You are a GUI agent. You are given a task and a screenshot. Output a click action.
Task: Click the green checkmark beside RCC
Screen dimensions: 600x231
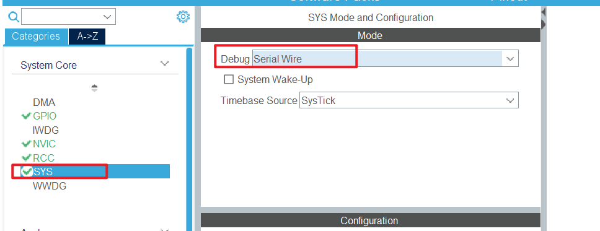tap(27, 157)
